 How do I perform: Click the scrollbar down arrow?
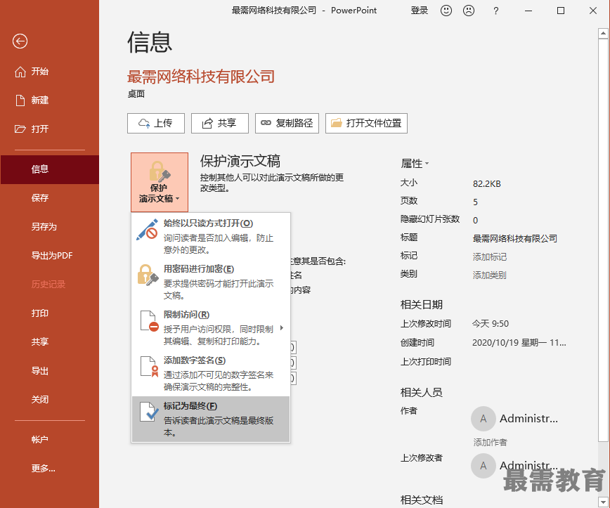tap(604, 501)
